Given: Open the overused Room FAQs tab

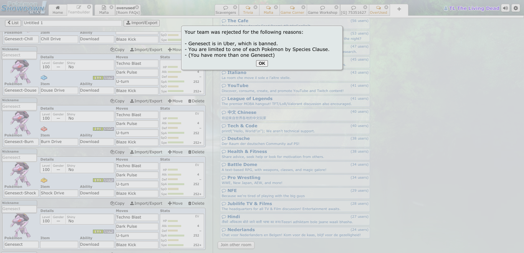Looking at the screenshot, I should tap(128, 10).
